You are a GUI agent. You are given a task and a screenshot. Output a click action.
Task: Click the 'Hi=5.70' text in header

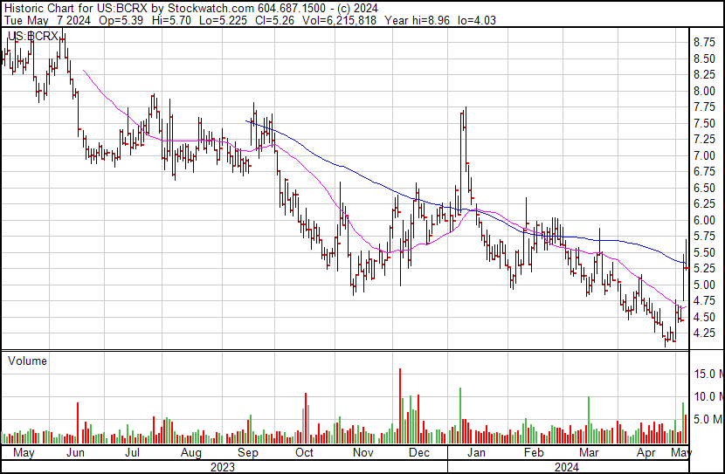[169, 20]
